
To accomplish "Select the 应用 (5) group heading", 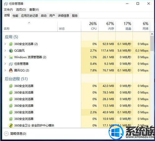I will (11, 37).
